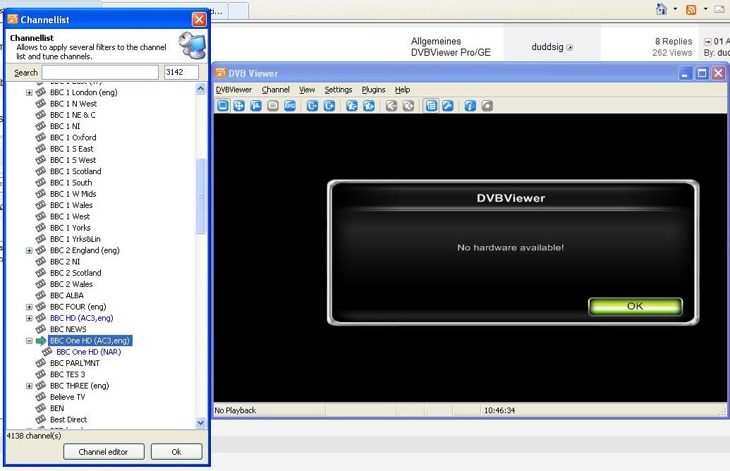
Task: Click the favourite plus star icon
Action: [369, 106]
